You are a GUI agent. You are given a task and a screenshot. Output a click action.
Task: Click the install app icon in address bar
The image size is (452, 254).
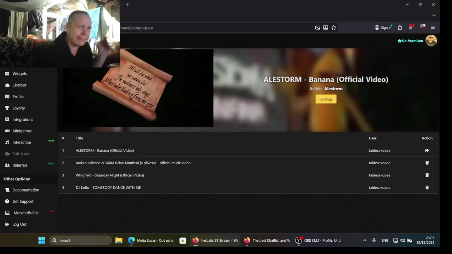point(326,28)
